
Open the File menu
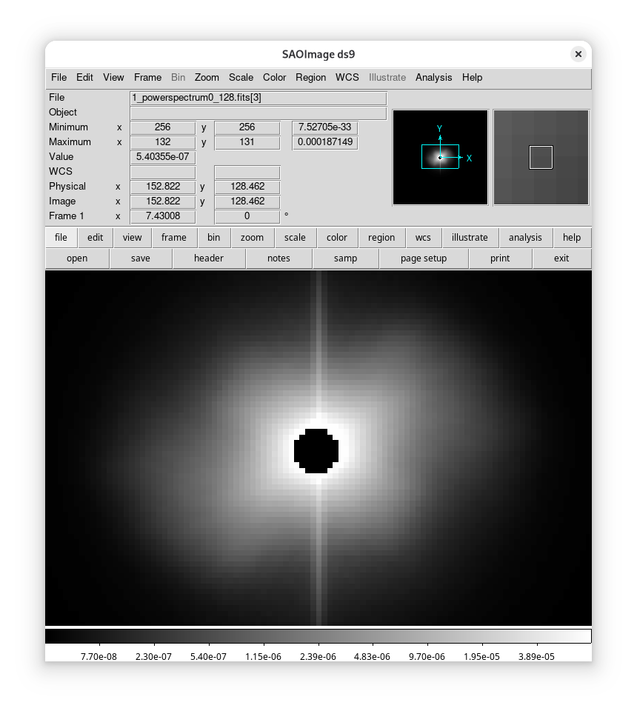(59, 77)
